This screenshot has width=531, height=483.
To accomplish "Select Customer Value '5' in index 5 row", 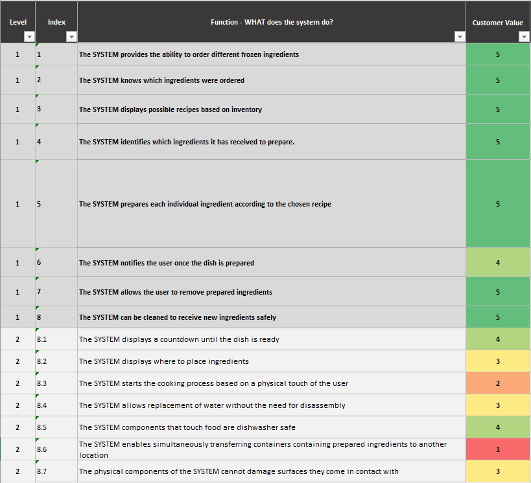I will tap(498, 203).
